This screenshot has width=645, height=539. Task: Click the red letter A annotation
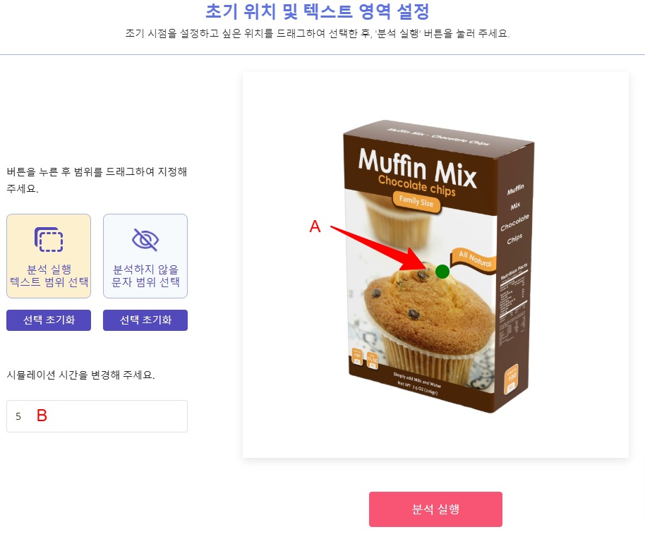coord(315,226)
